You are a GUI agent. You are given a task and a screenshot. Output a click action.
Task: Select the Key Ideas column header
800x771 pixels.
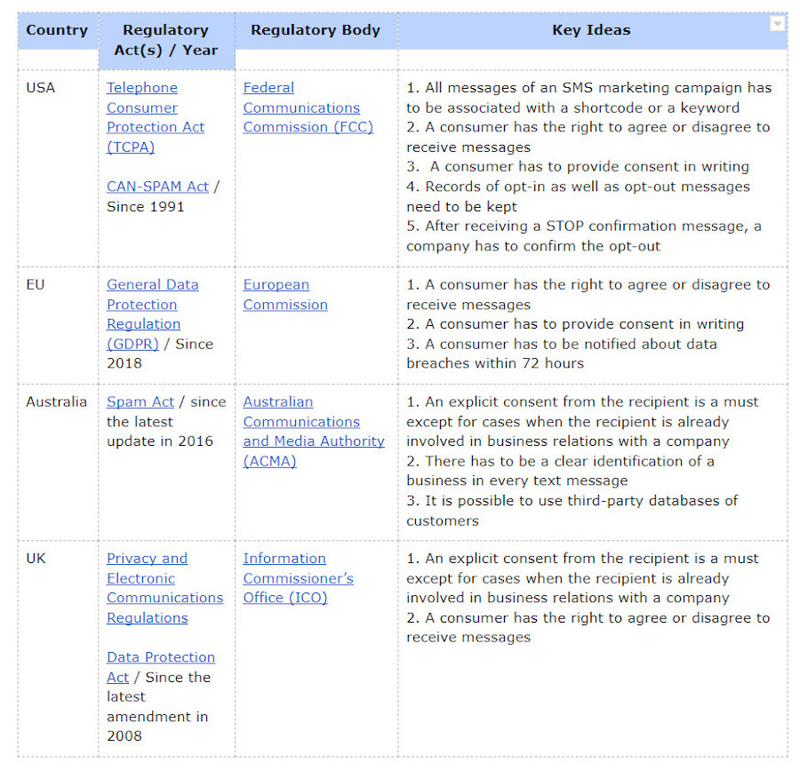[x=592, y=30]
